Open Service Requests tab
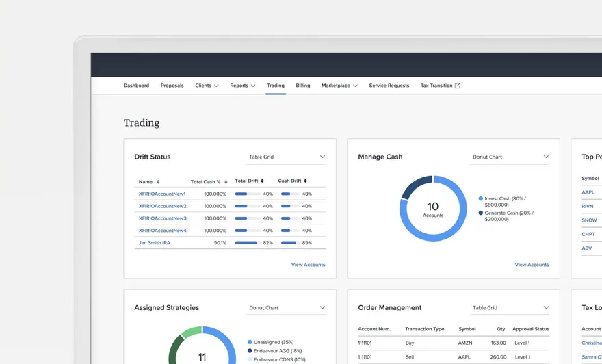Viewport: 602px width, 364px height. [x=389, y=86]
